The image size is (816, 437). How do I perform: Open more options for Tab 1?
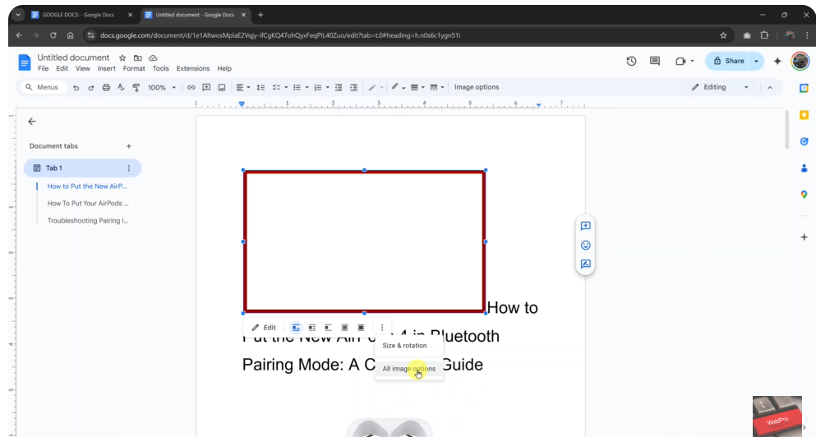(128, 168)
